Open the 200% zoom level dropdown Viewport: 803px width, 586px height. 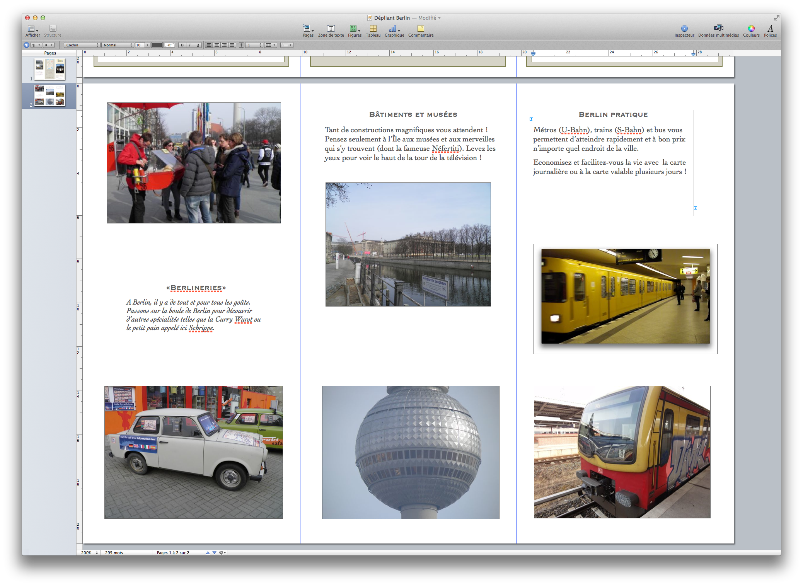point(90,553)
